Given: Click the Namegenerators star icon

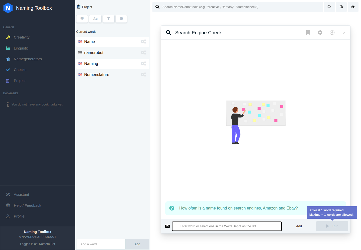Looking at the screenshot, I should pyautogui.click(x=8, y=59).
